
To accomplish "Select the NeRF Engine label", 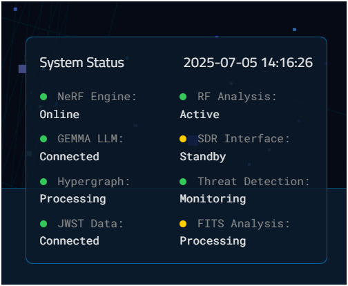I will pos(97,97).
